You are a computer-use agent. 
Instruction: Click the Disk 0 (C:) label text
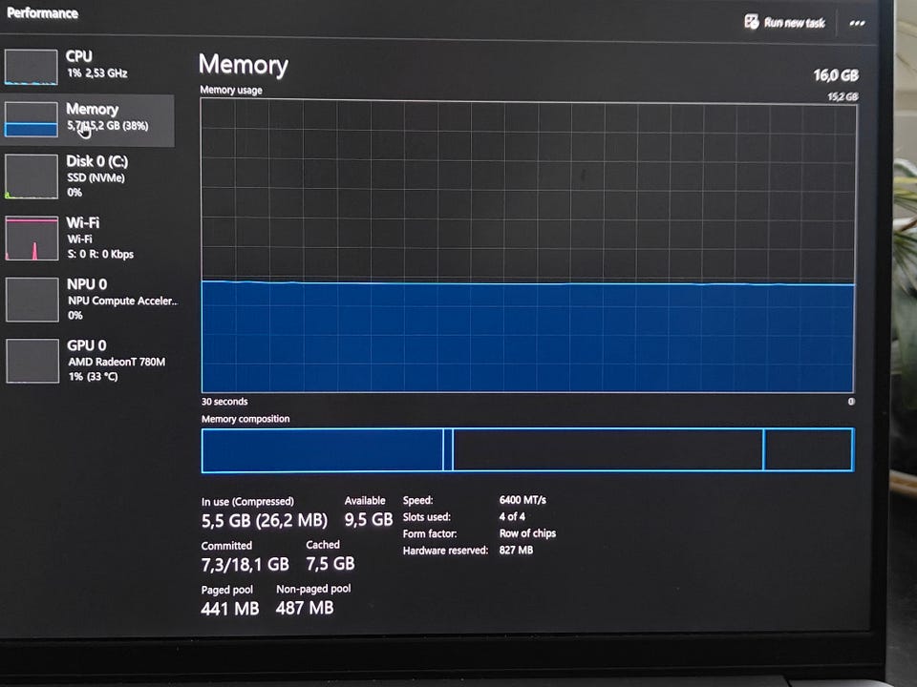point(97,161)
